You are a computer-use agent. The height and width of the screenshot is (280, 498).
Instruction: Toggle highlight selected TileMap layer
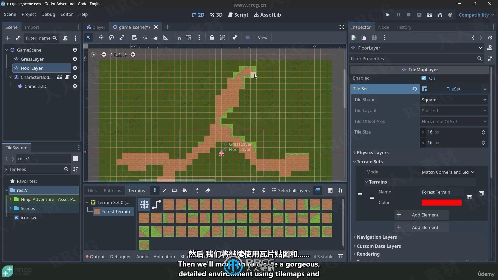pyautogui.click(x=318, y=191)
